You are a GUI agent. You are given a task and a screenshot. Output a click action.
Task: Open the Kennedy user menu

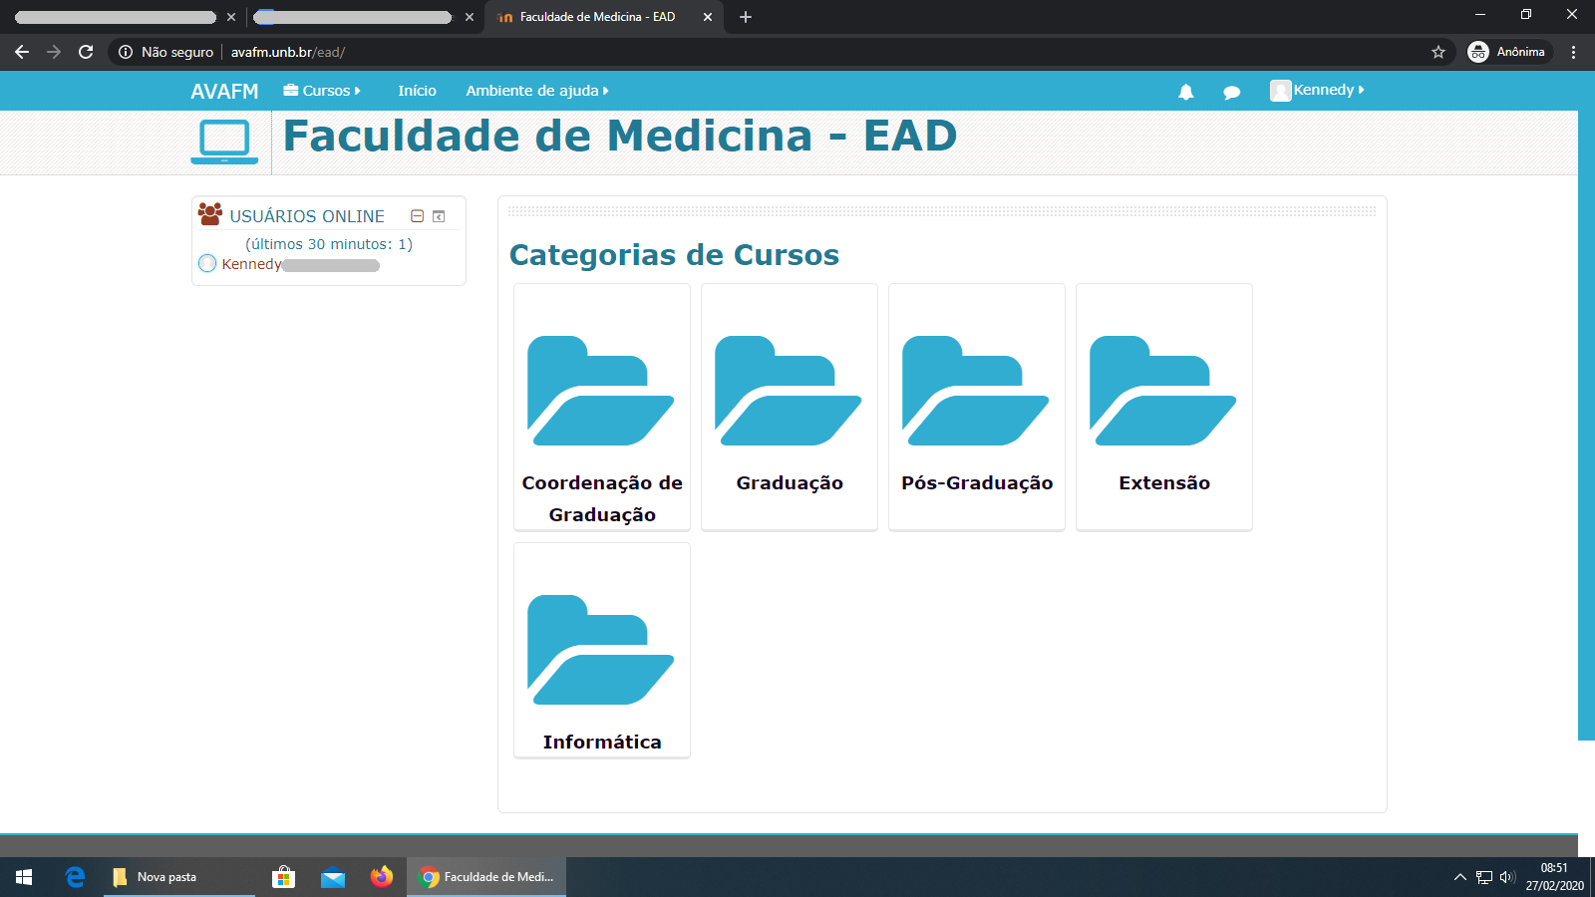1317,91
